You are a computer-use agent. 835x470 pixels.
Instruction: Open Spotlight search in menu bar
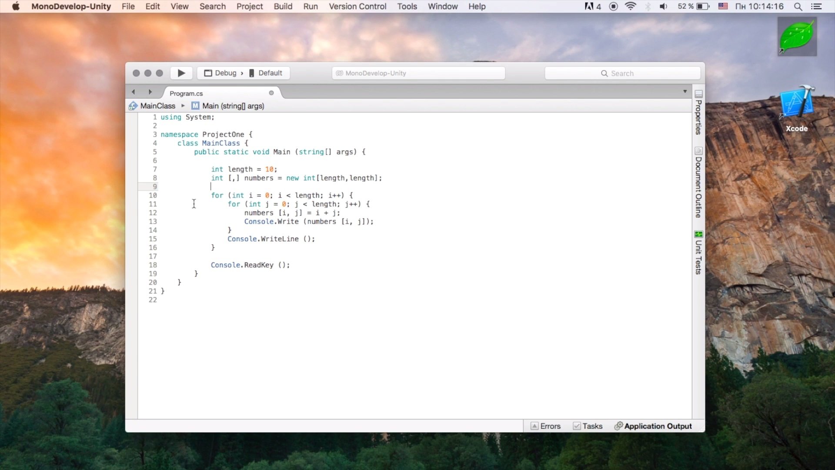click(798, 7)
